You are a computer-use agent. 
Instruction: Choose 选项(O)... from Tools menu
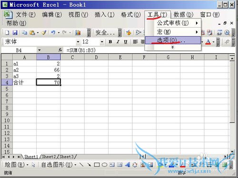pyautogui.click(x=173, y=40)
